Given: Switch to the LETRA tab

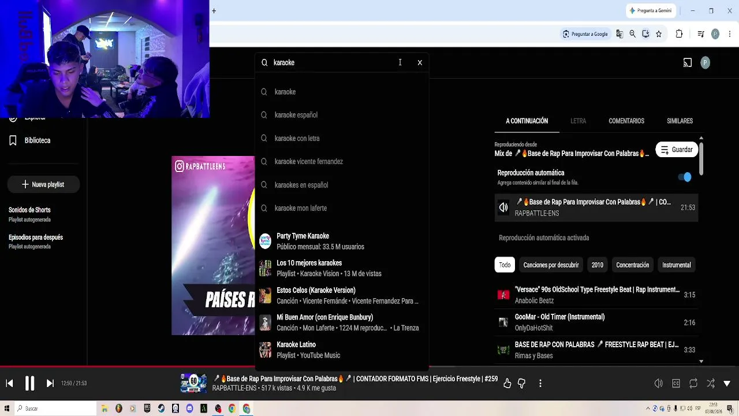Looking at the screenshot, I should click(578, 121).
